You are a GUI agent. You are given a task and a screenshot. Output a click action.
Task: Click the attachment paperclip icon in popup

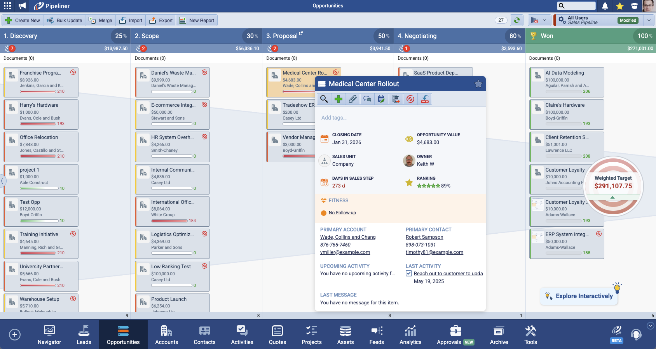(352, 99)
